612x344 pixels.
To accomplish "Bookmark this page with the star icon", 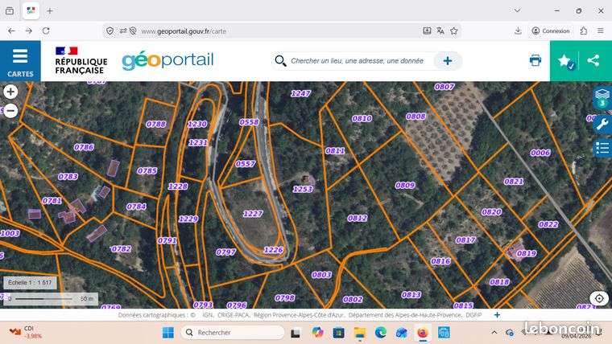I will pos(453,31).
